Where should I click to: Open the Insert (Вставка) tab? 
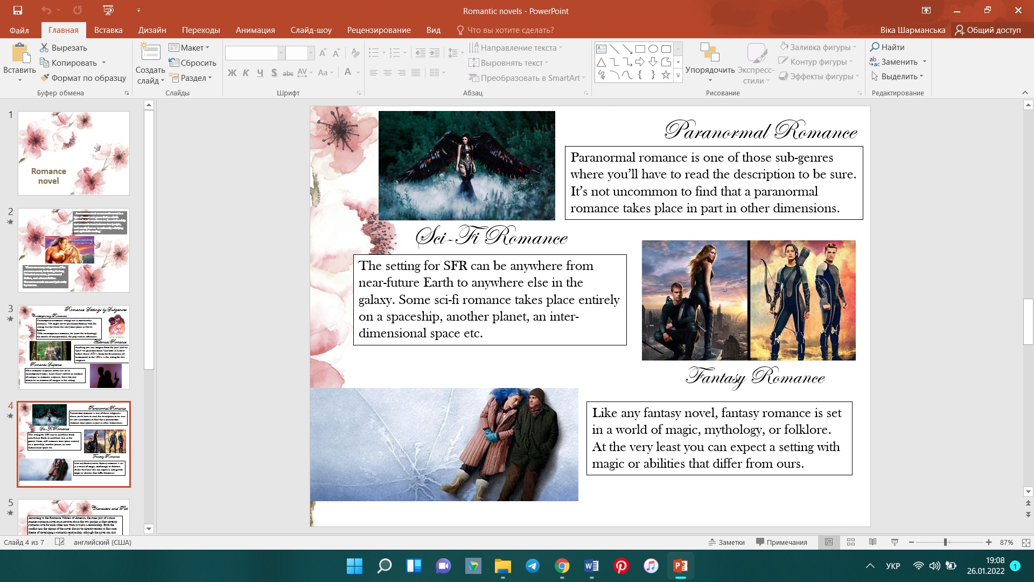pos(108,30)
